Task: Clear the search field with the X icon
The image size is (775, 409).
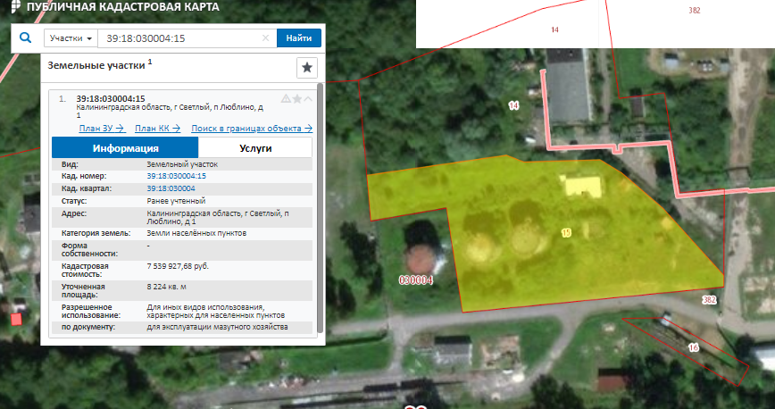Action: point(265,39)
